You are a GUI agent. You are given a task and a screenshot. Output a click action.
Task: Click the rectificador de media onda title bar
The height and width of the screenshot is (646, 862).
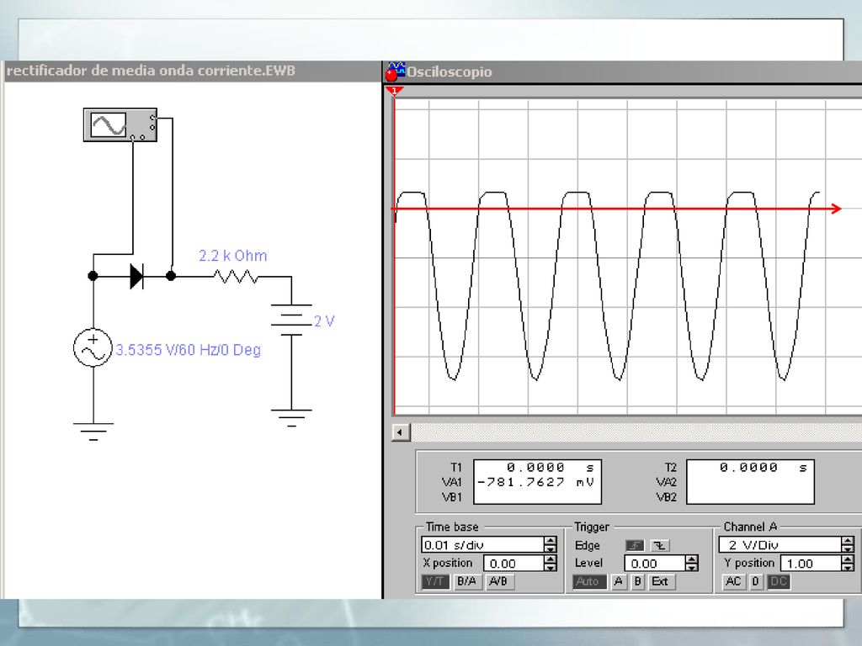[193, 71]
